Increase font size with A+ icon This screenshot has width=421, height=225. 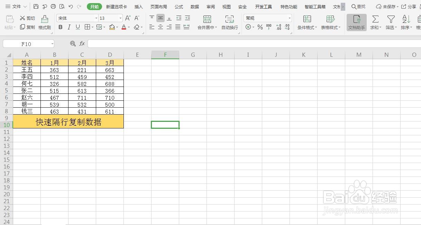click(128, 18)
